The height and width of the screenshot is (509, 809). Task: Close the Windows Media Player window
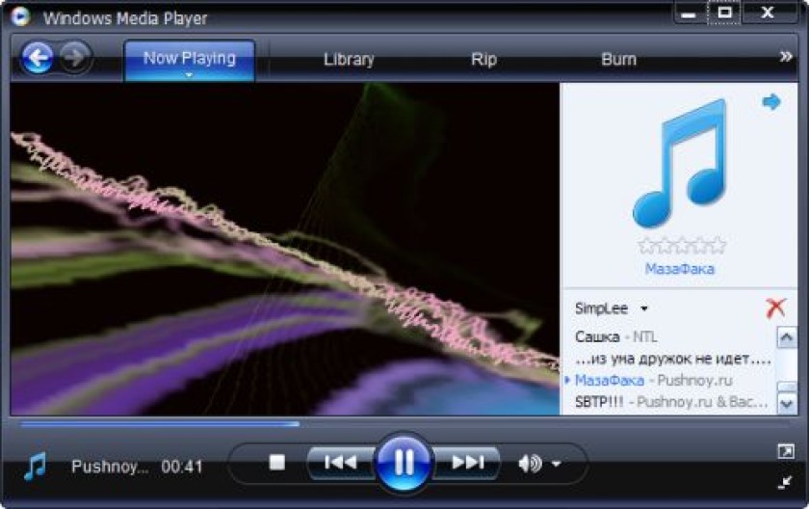click(768, 13)
